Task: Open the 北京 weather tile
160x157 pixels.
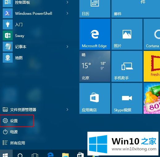Action: tap(95, 66)
